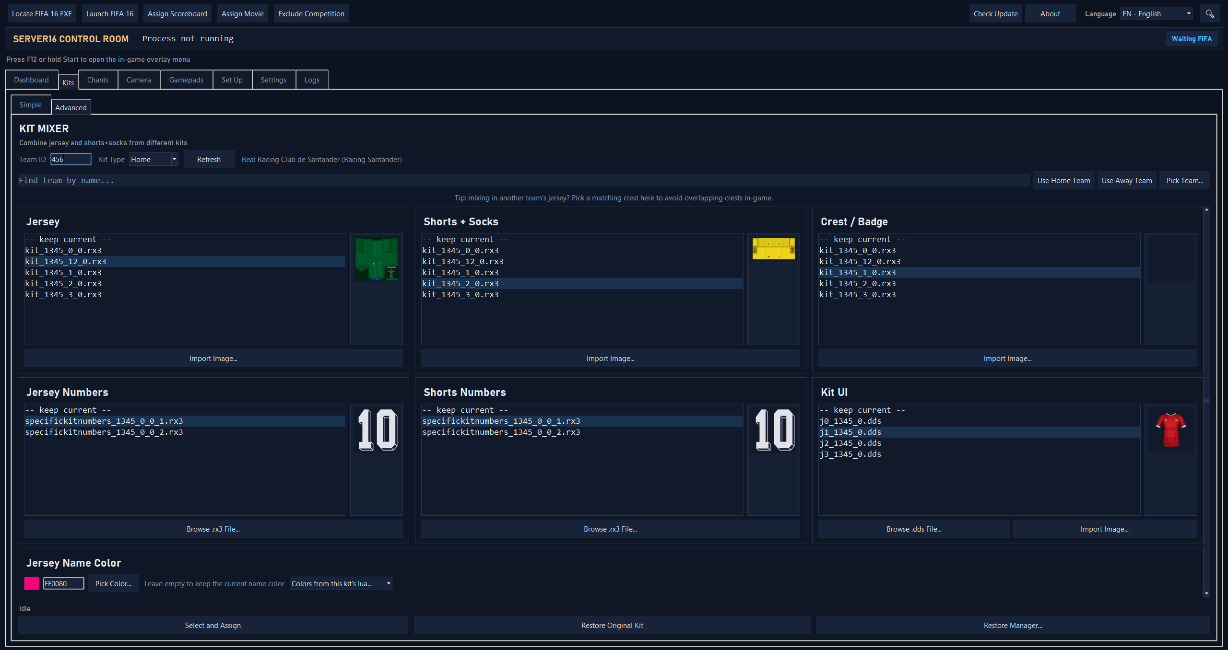Open the Settings tab

click(x=273, y=80)
